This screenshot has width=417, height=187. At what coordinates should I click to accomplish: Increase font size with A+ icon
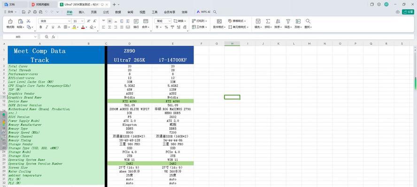pos(89,21)
